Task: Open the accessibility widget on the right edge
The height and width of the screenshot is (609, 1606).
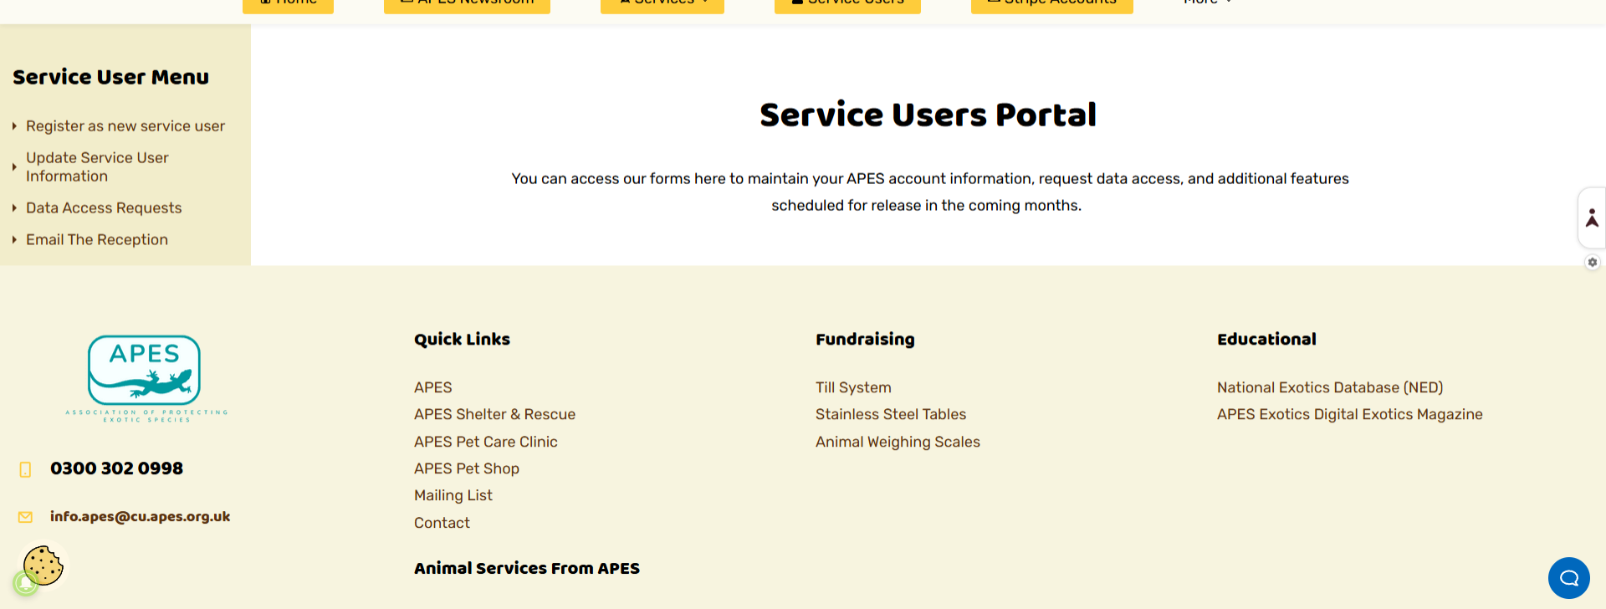Action: point(1592,218)
